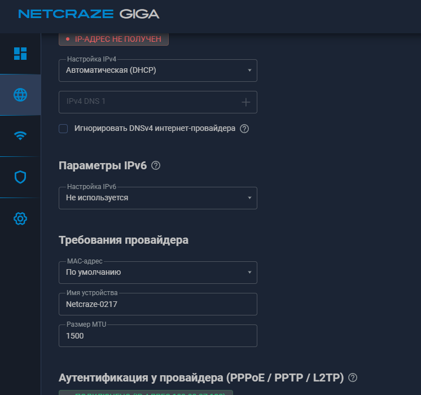
Task: Click the IP-адрес не получен status badge
Action: pyautogui.click(x=114, y=39)
